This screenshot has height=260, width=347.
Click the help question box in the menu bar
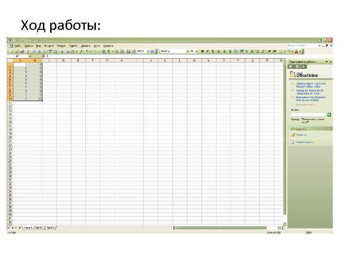(302, 45)
